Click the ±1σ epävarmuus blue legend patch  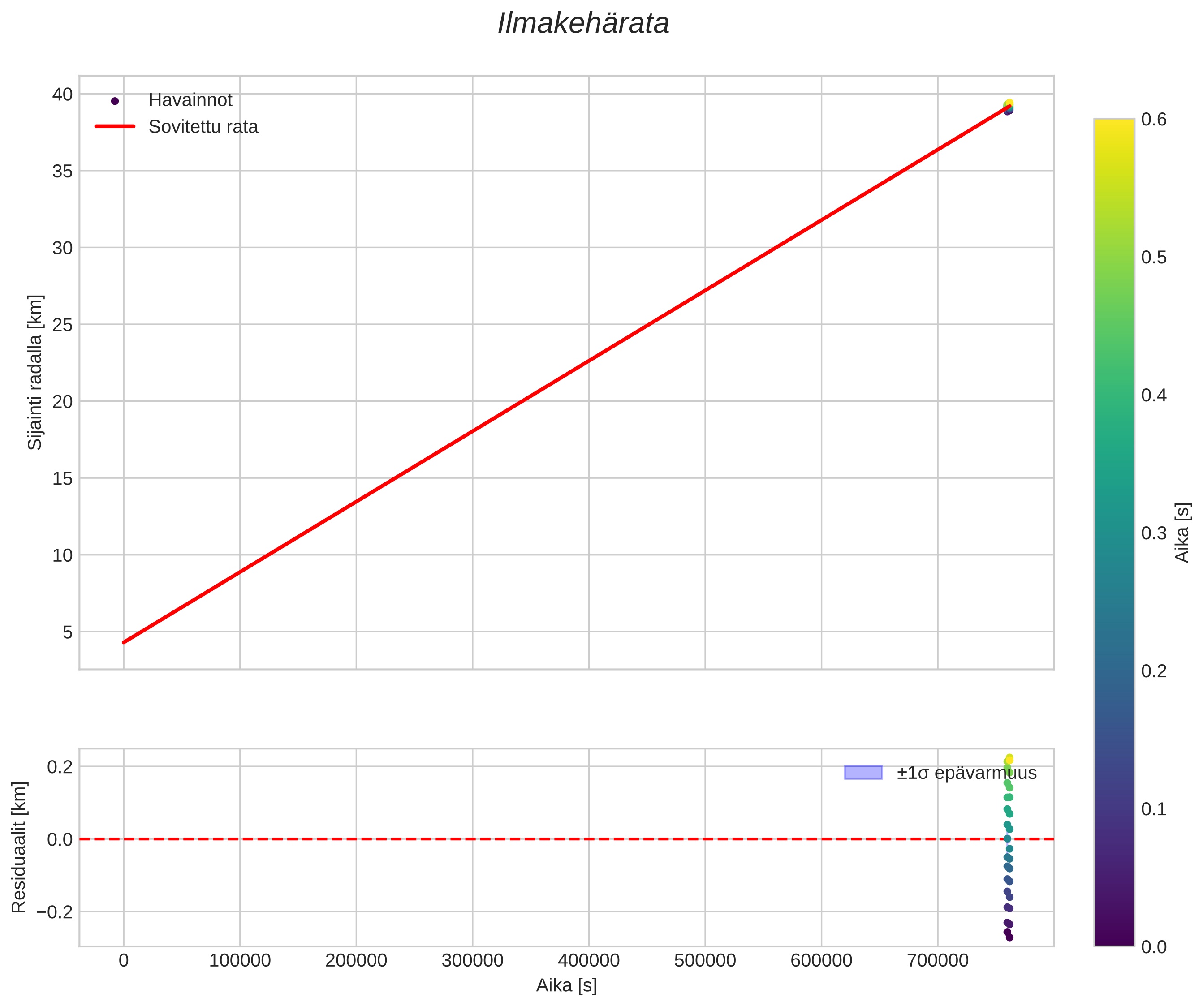click(863, 772)
